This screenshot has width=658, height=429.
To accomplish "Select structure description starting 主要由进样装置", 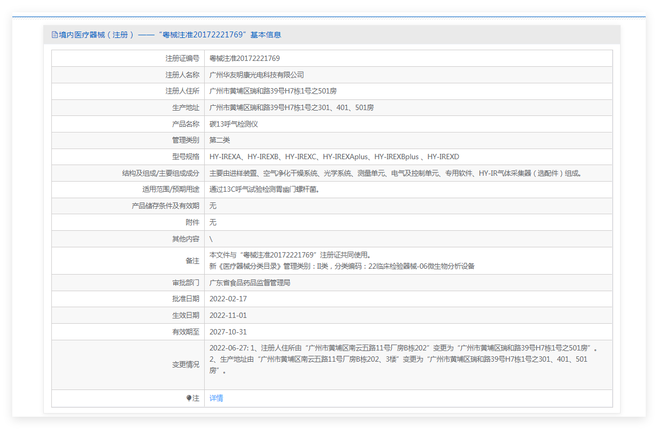I will coord(396,173).
